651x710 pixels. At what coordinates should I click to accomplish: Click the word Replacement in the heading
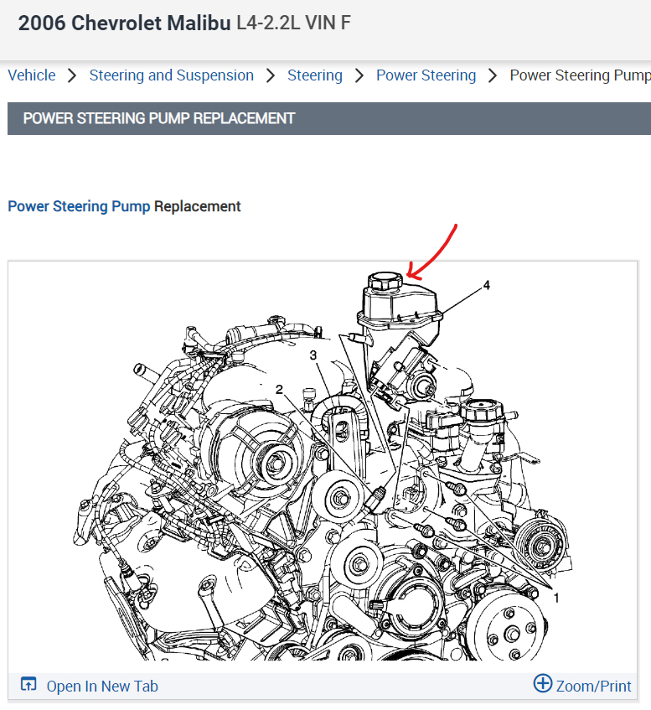tap(198, 206)
